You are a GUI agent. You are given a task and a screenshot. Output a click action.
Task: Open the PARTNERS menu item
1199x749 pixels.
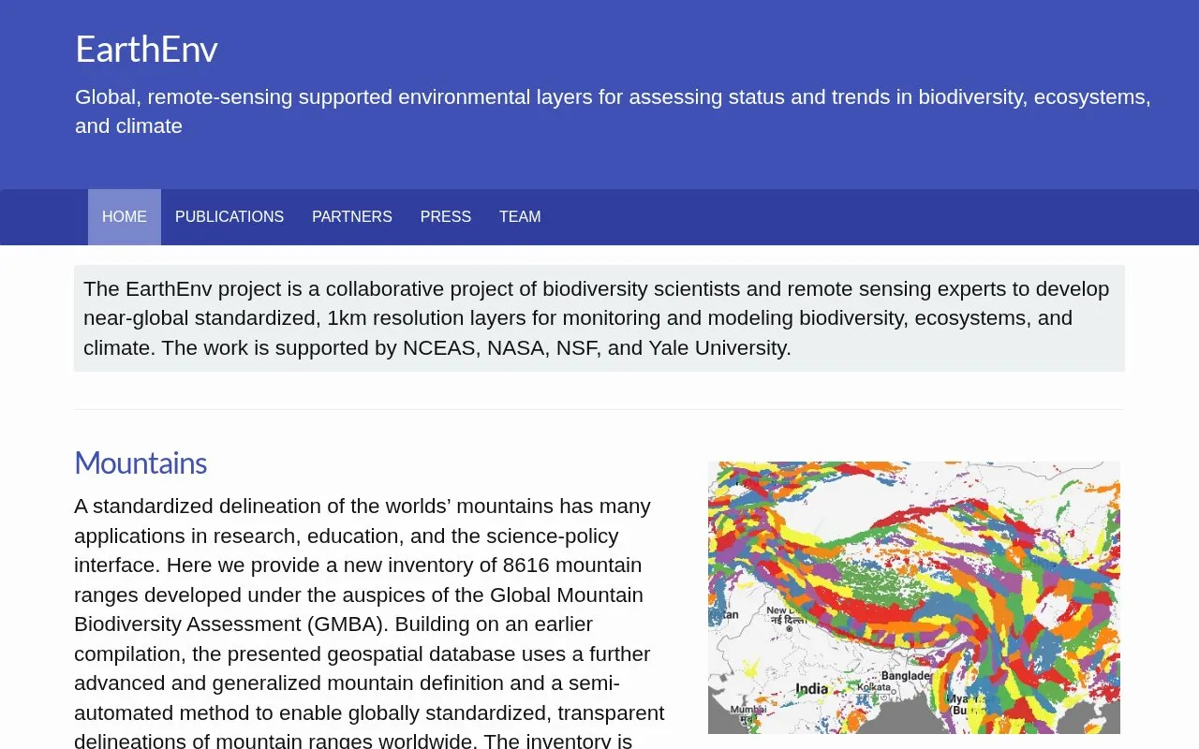tap(352, 217)
